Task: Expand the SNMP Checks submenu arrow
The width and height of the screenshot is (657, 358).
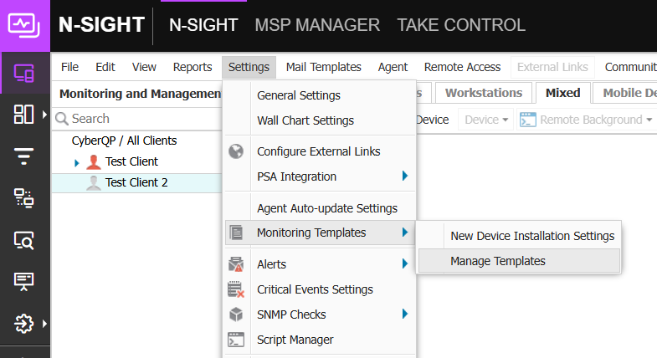Action: (405, 314)
